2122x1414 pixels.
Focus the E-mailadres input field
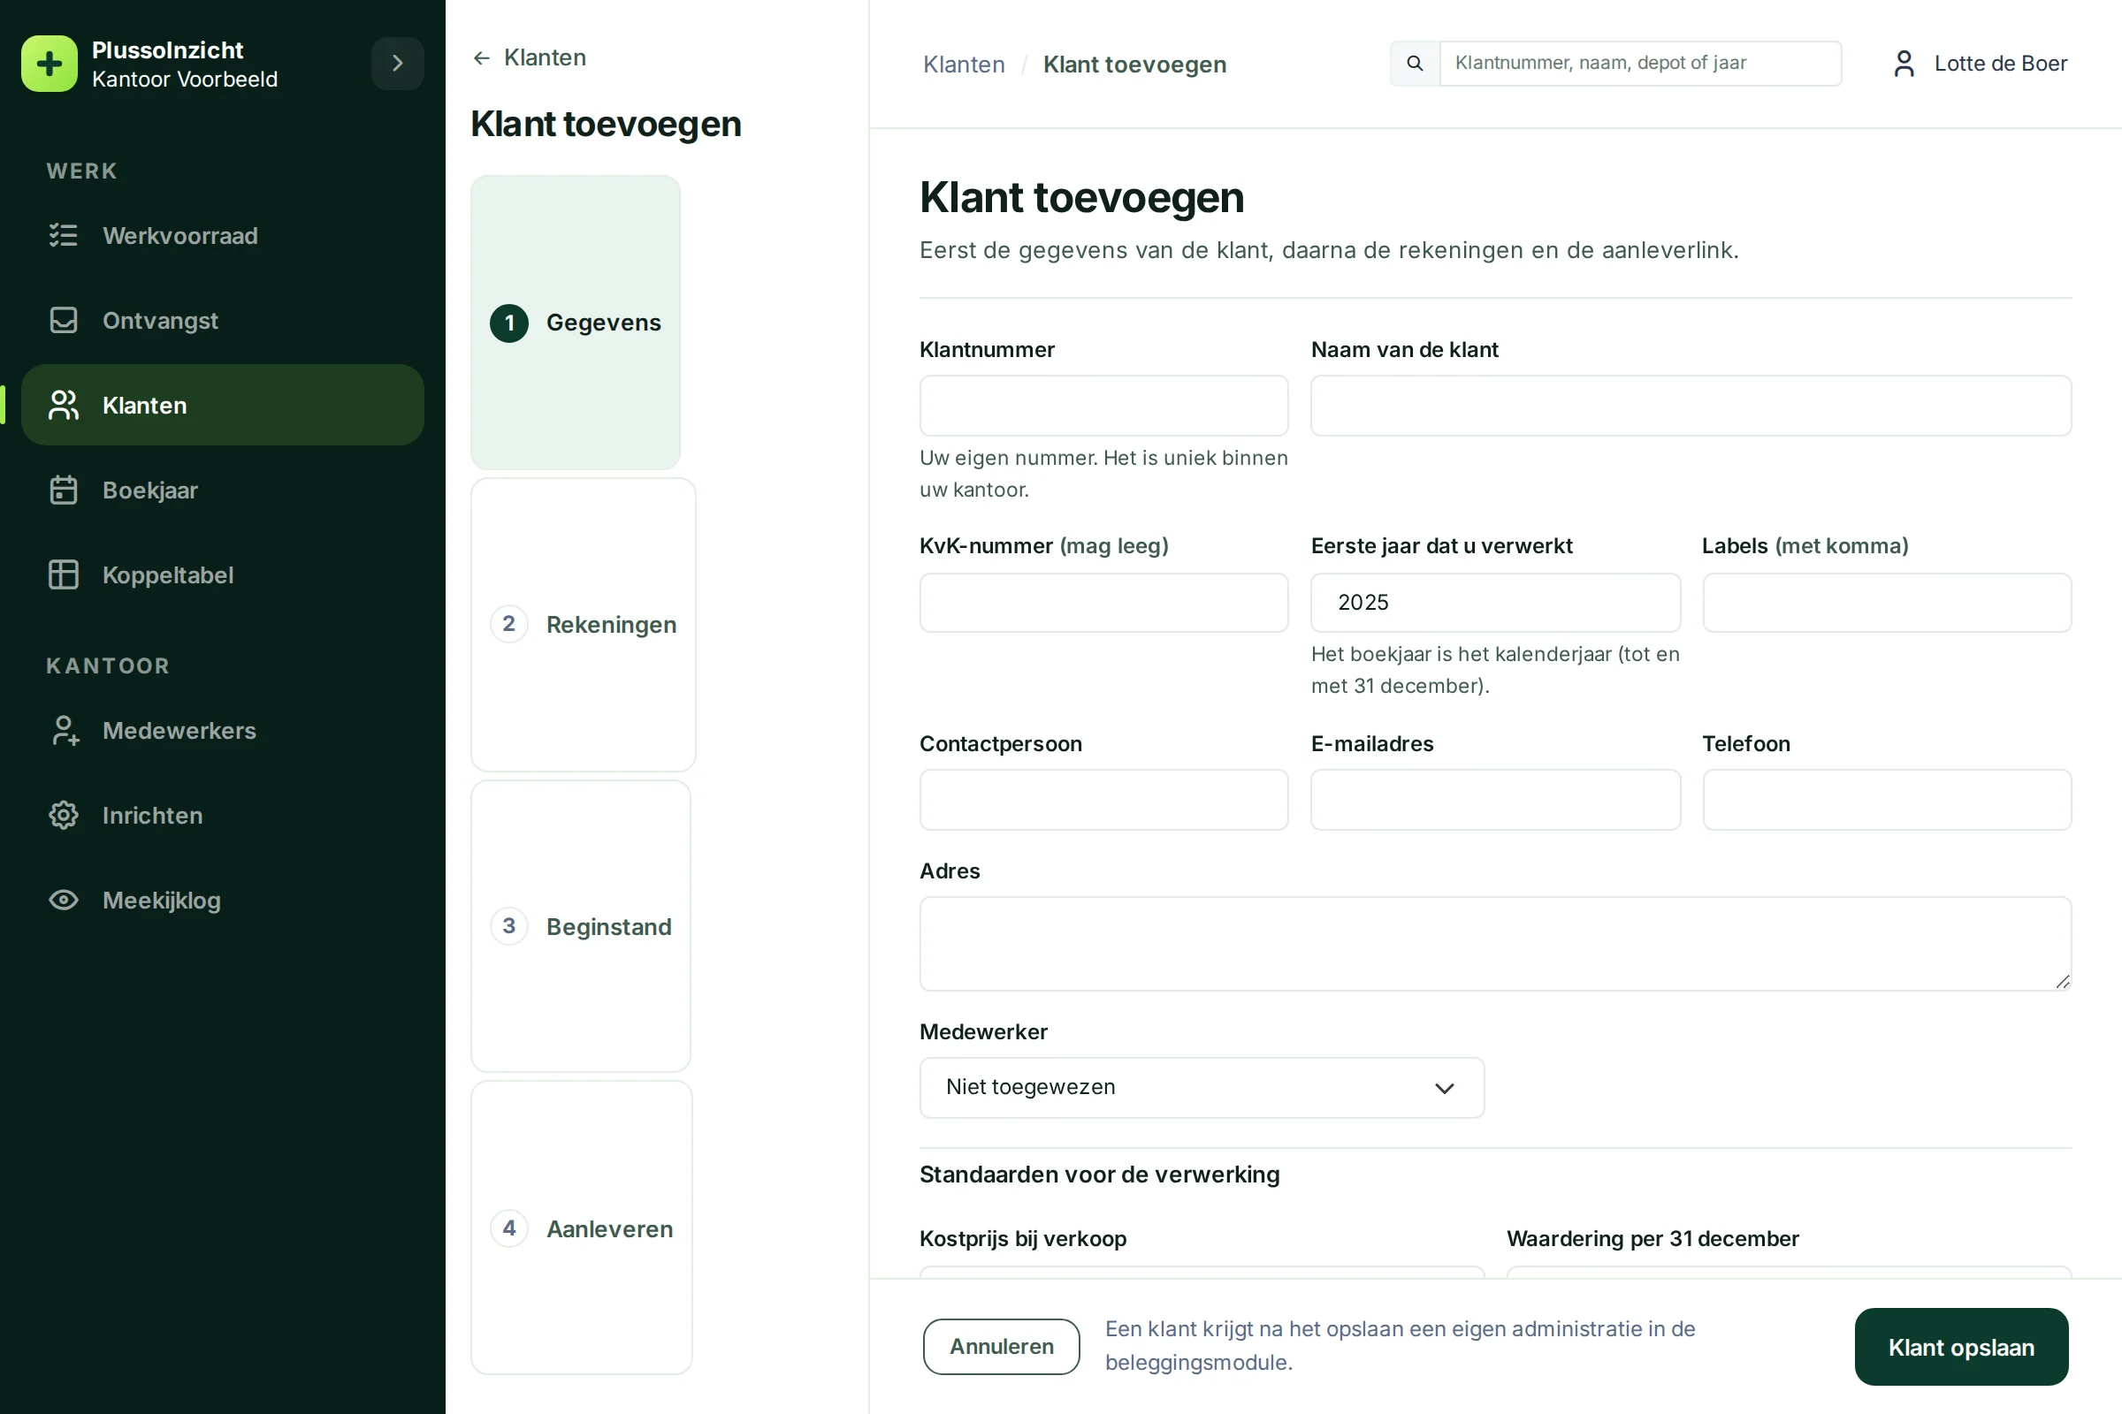1495,800
